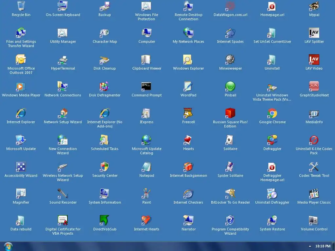The width and height of the screenshot is (335, 251).
Task: Open Media Player Classic icon
Action: (314, 193)
